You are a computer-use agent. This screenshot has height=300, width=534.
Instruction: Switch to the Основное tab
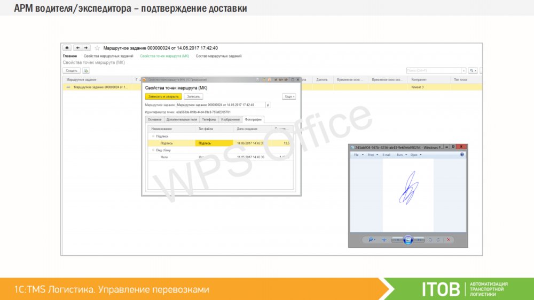pos(154,120)
